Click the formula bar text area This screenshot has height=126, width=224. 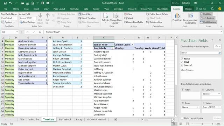click(x=132, y=32)
